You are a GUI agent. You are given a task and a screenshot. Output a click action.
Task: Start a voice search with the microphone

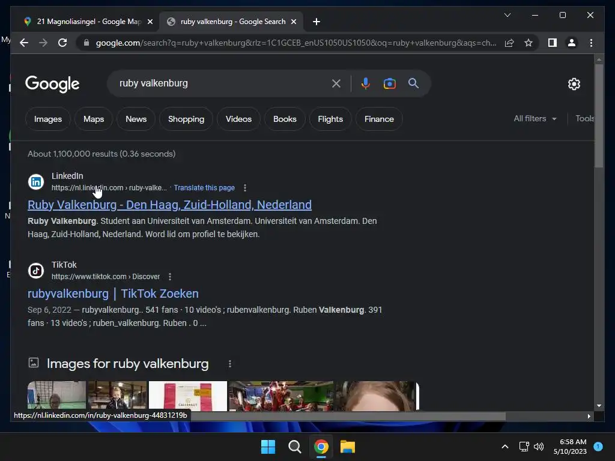[366, 83]
